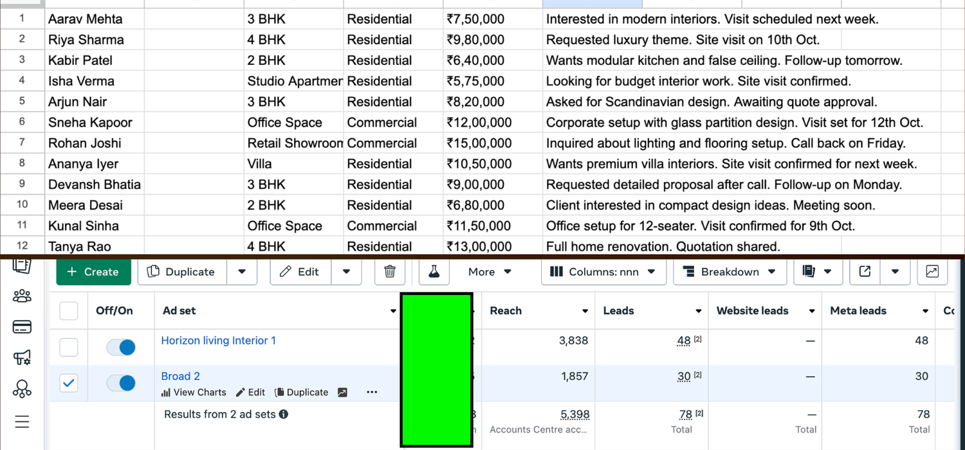
Task: Expand the Columns: nnn dropdown
Action: coord(603,272)
